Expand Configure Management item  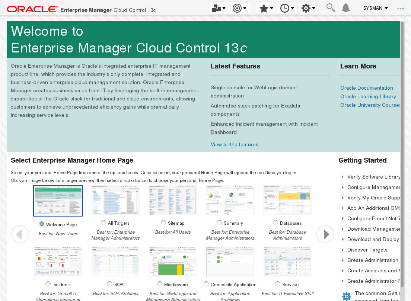[x=343, y=187]
